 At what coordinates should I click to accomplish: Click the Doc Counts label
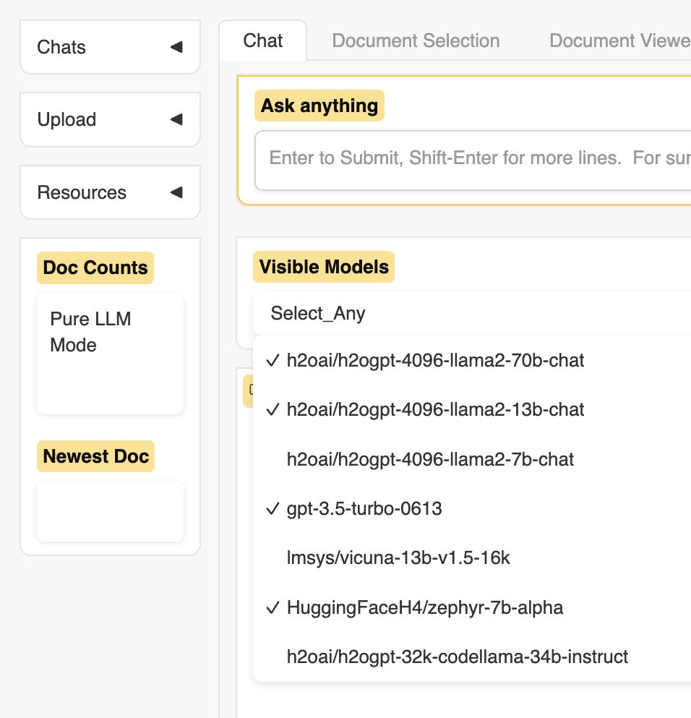(95, 268)
